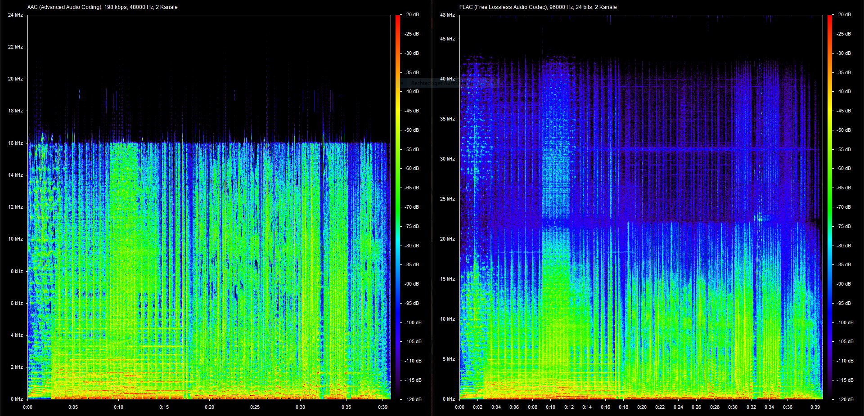This screenshot has width=864, height=416.
Task: Click the '15 kHz' frequency axis label
Action: pyautogui.click(x=447, y=279)
